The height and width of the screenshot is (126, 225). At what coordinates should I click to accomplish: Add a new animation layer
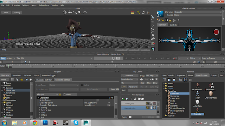click(123, 99)
